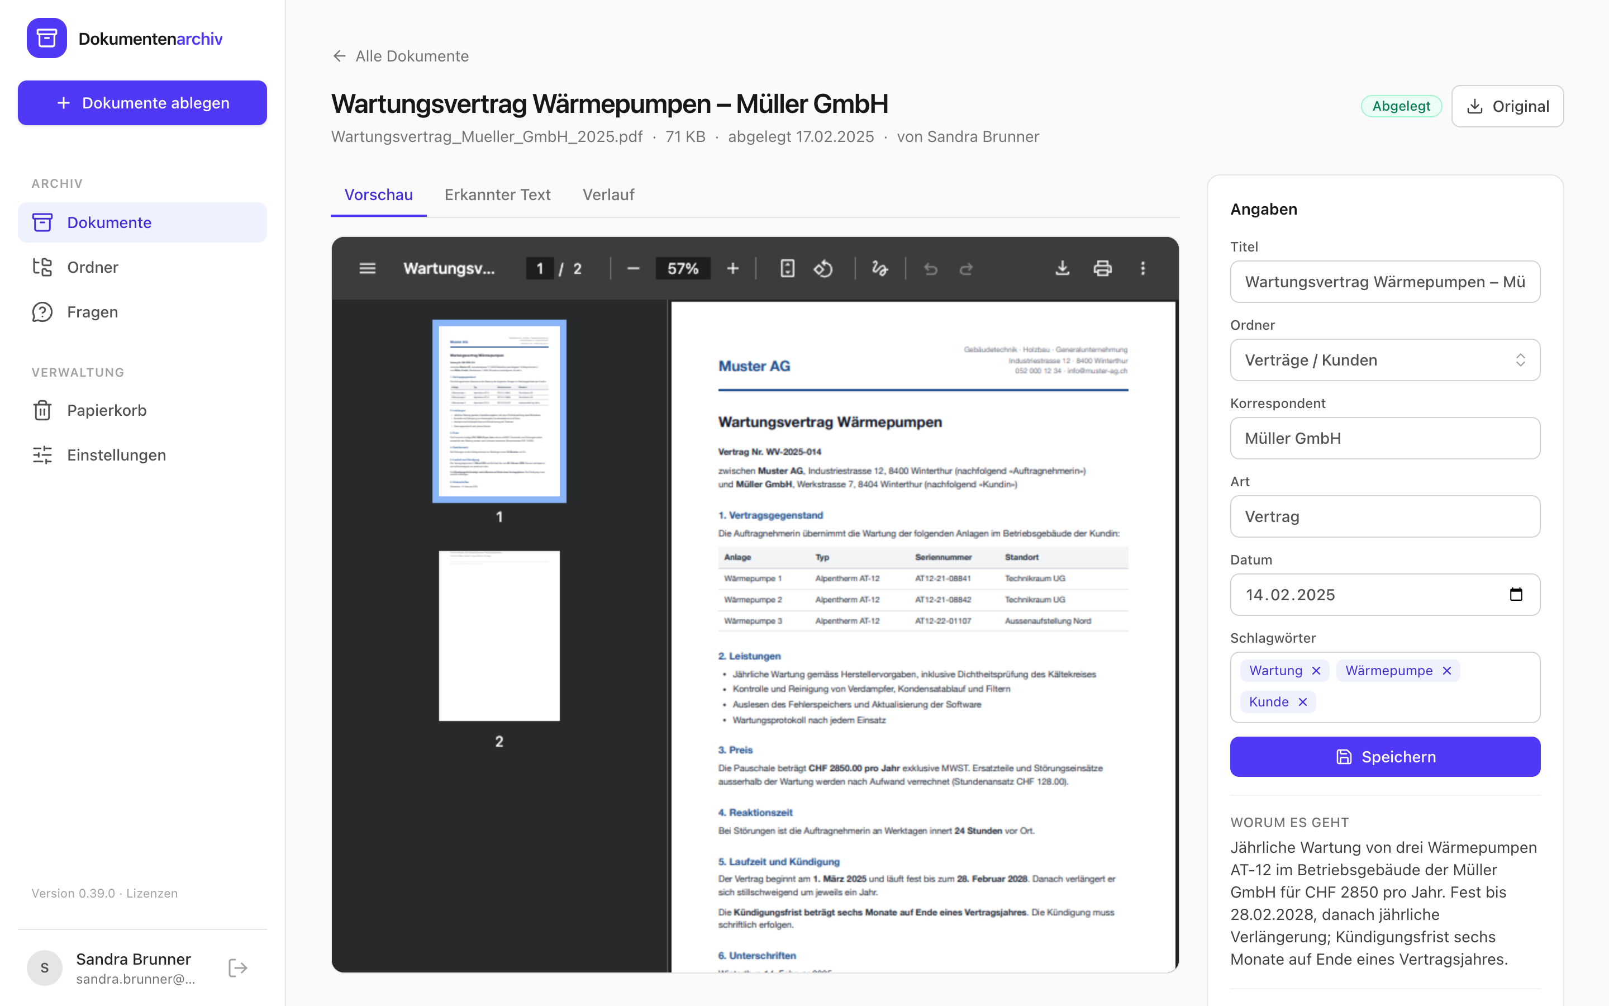Toggle the PDF sidebar hamburger menu

click(x=367, y=268)
